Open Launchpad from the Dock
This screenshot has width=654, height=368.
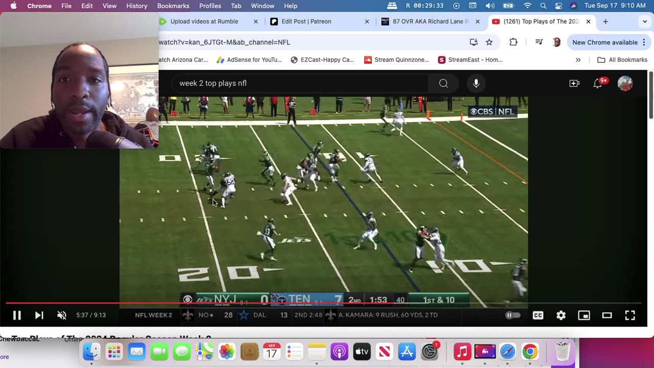coord(114,352)
